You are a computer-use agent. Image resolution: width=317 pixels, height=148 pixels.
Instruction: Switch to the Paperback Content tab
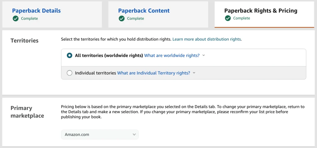pos(158,14)
